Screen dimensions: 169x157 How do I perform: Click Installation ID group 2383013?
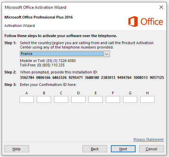108,77
